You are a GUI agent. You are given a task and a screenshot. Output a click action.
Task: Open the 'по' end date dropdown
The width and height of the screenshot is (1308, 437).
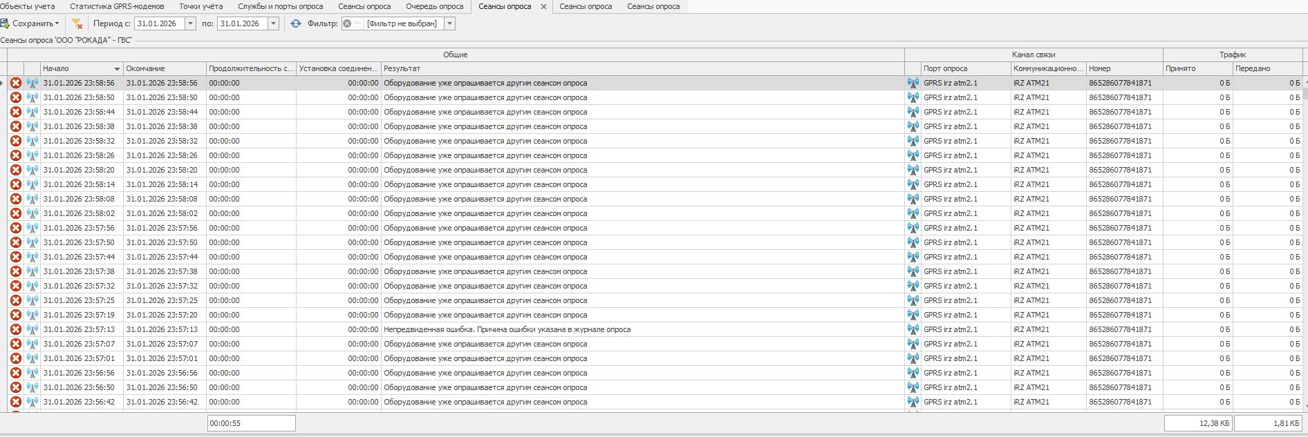[273, 23]
